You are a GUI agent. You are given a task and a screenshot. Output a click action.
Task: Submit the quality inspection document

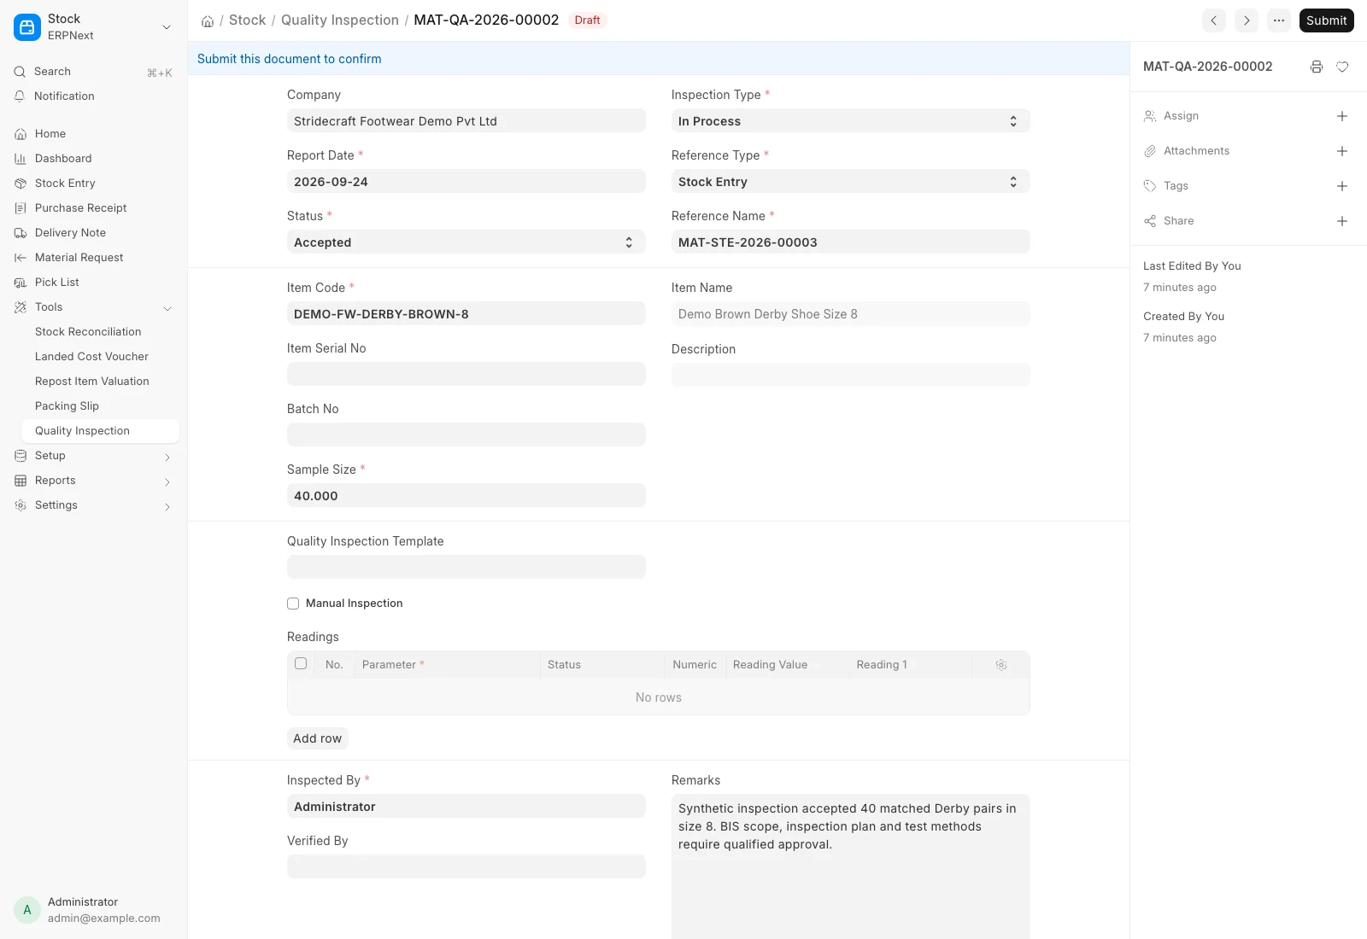tap(1326, 20)
